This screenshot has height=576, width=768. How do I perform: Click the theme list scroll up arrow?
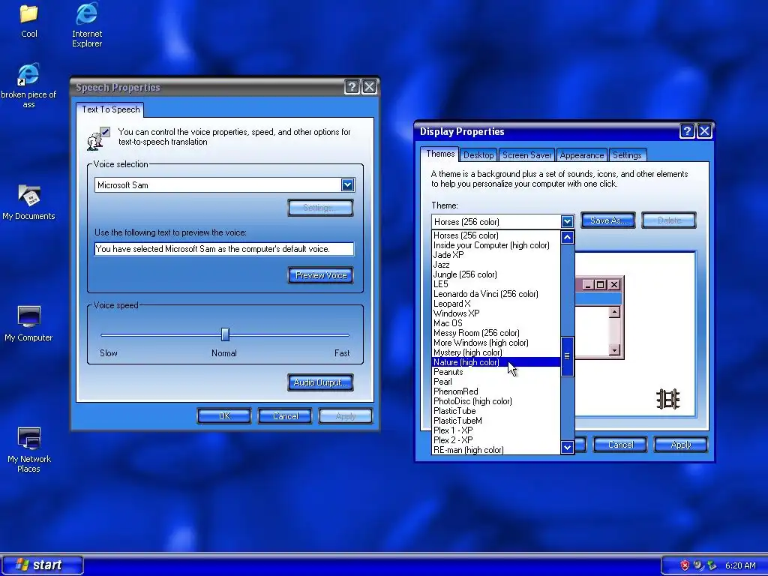pyautogui.click(x=567, y=238)
